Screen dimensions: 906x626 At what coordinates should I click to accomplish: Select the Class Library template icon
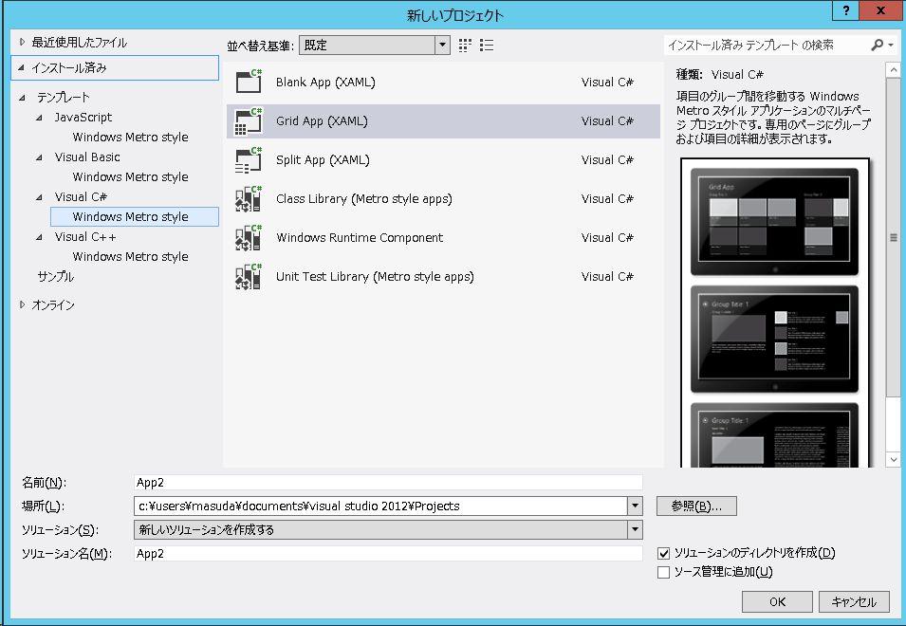click(x=249, y=199)
